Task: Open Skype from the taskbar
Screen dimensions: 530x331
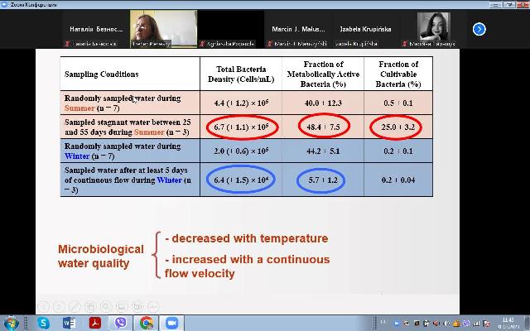Action: click(43, 323)
